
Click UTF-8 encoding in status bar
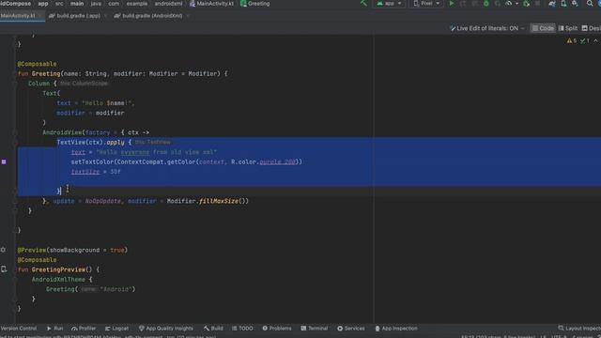559,336
